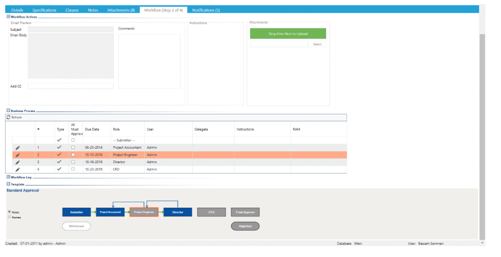The image size is (501, 257).
Task: Click the Type checkmark in Submitter row
Action: coord(59,140)
